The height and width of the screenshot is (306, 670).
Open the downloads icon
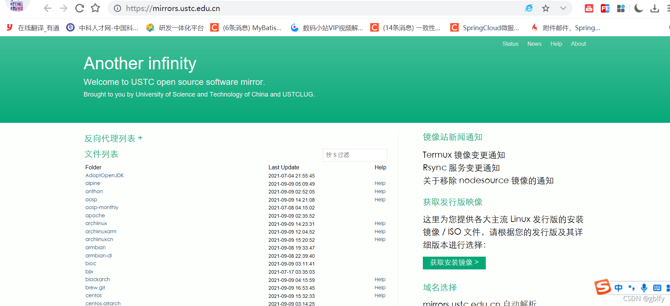[x=655, y=8]
